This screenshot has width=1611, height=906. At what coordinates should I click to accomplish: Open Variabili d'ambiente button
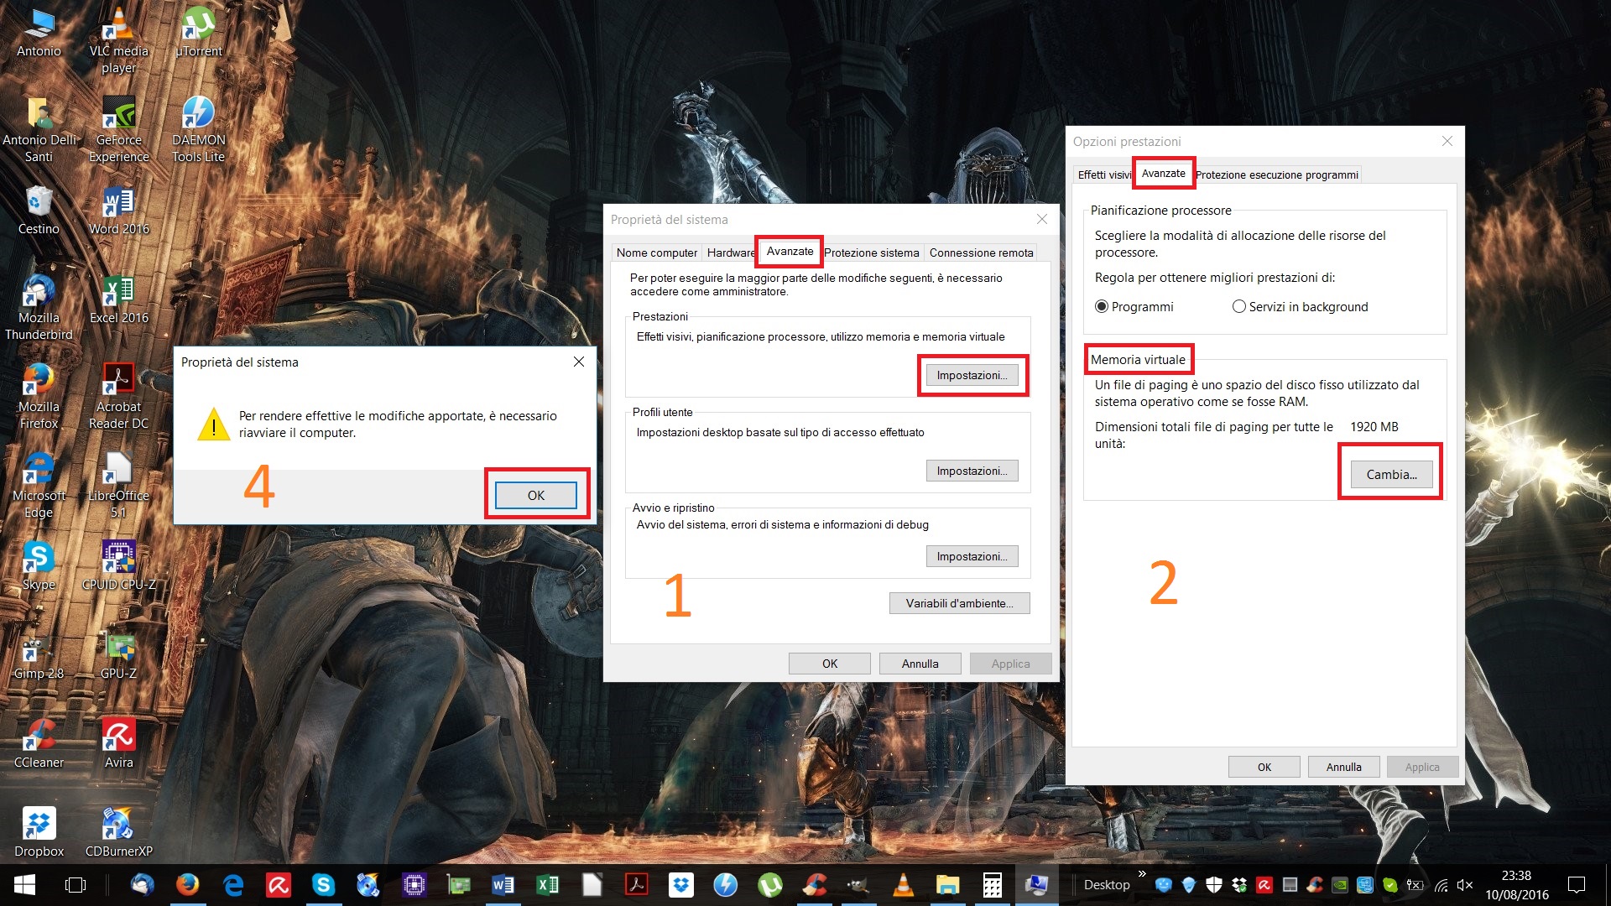[x=959, y=603]
